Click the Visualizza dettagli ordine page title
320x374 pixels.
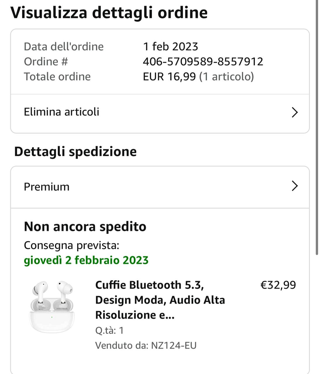(109, 13)
